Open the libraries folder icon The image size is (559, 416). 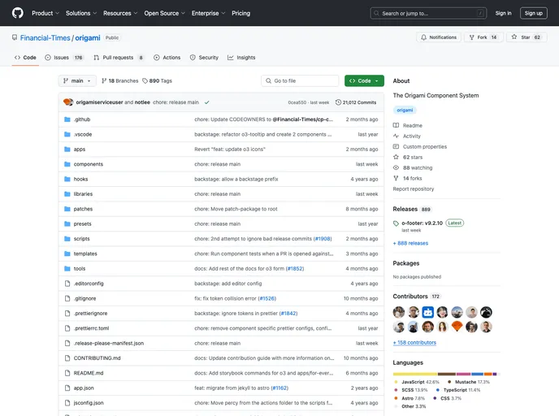(67, 194)
